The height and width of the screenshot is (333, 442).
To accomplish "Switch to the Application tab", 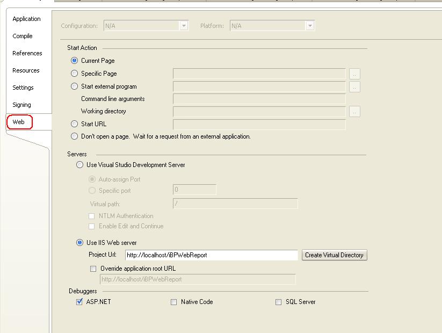I will [26, 19].
